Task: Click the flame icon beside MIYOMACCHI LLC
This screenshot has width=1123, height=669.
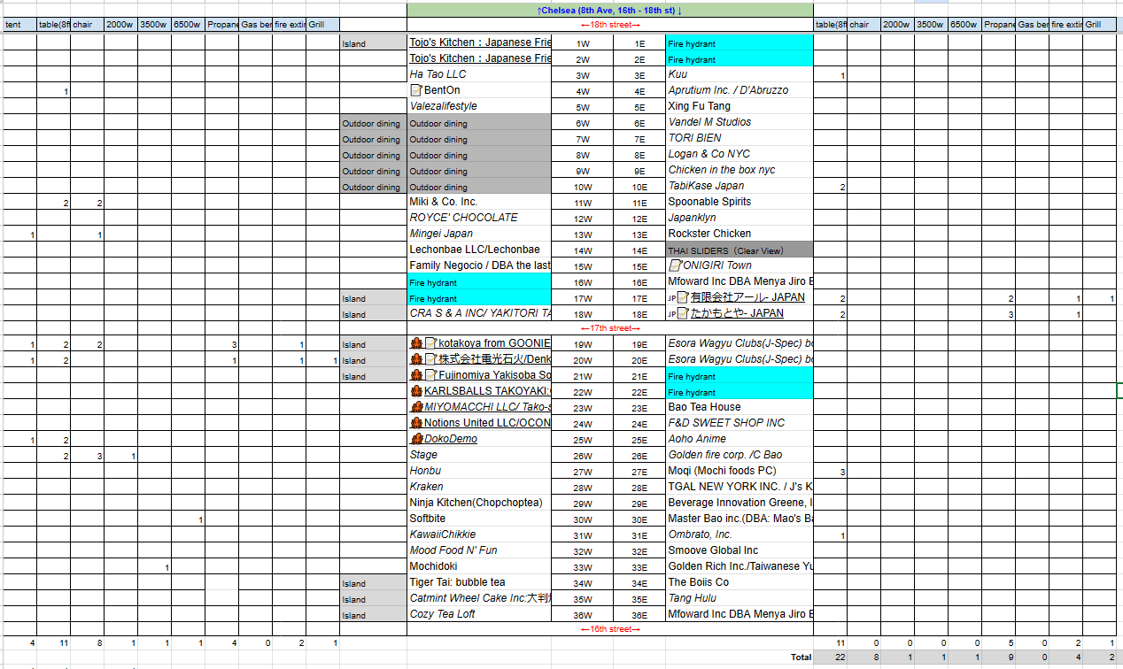Action: tap(415, 407)
